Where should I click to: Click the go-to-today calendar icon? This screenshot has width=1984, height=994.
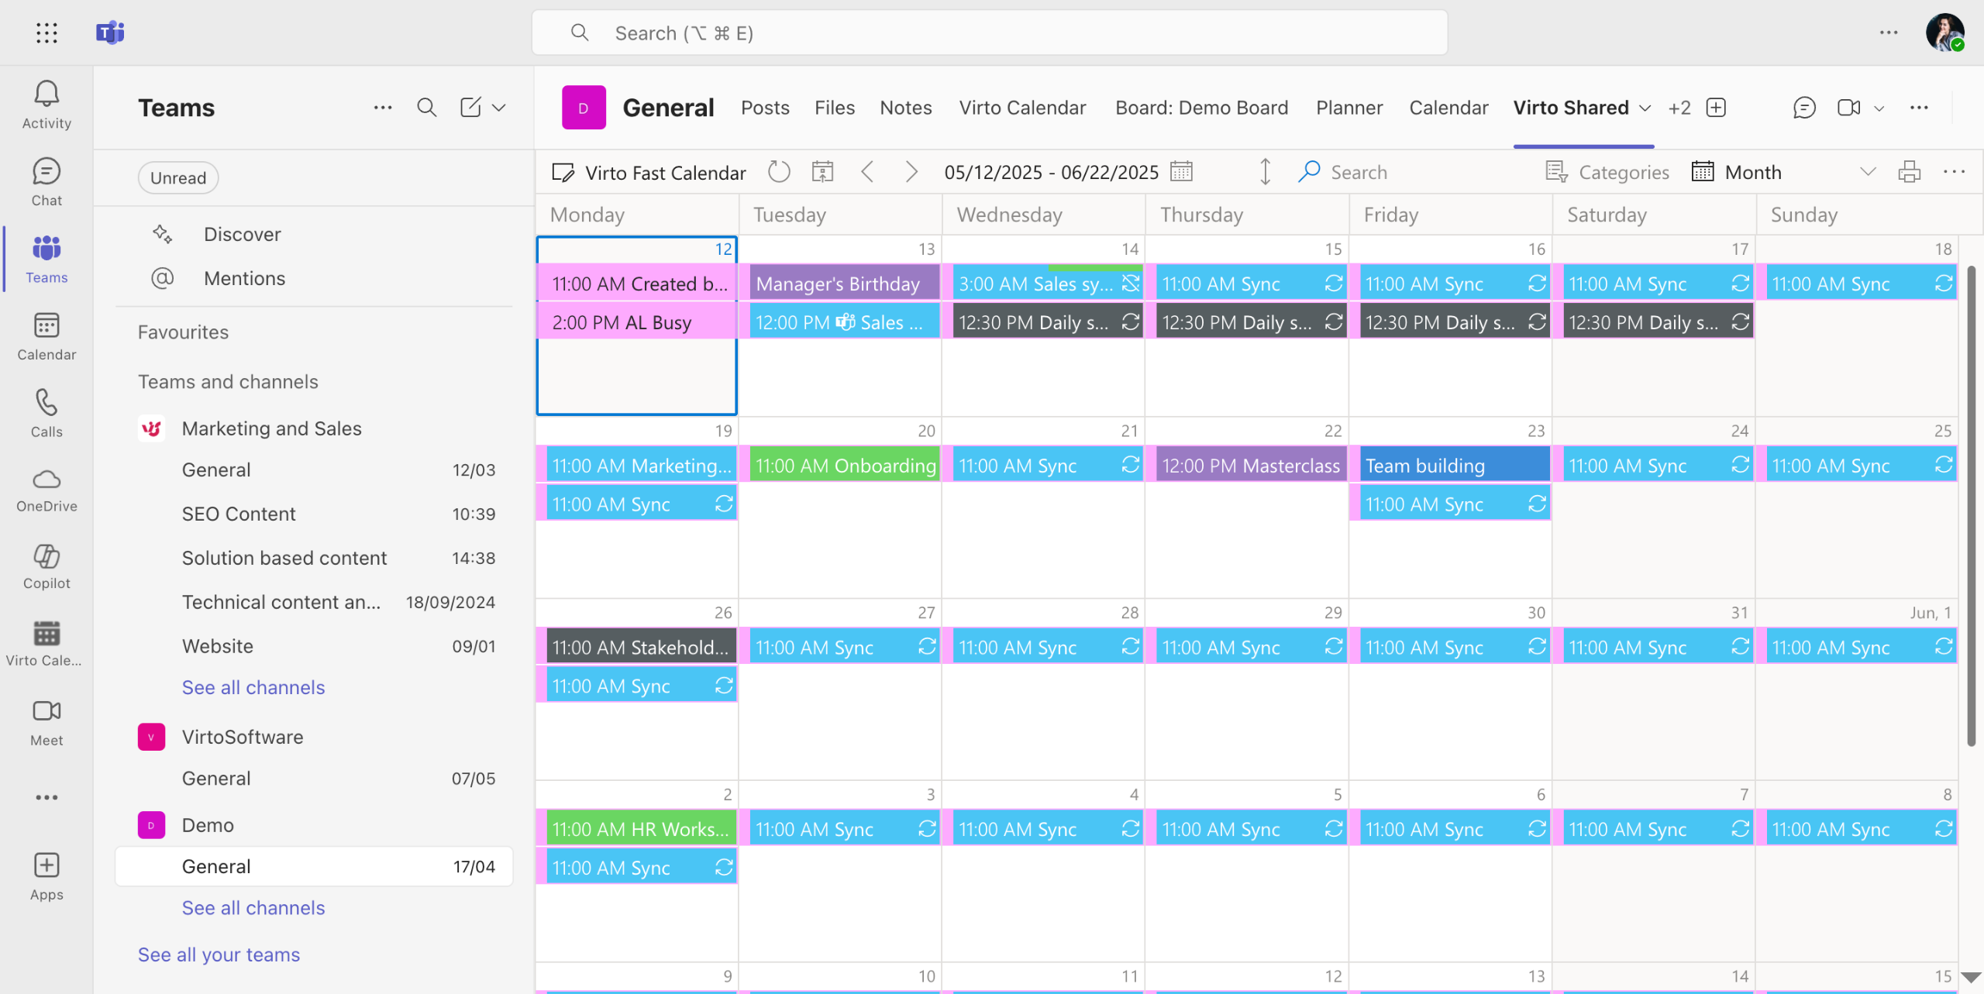pyautogui.click(x=822, y=172)
